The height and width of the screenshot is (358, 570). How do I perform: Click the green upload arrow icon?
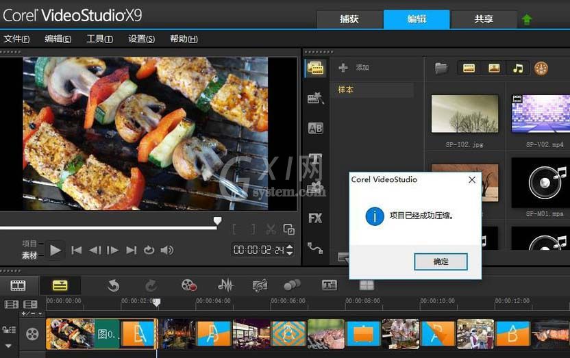[x=526, y=19]
